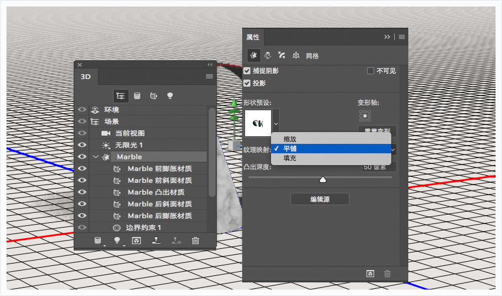This screenshot has width=502, height=296.
Task: Click the 编辑源 button
Action: point(320,199)
